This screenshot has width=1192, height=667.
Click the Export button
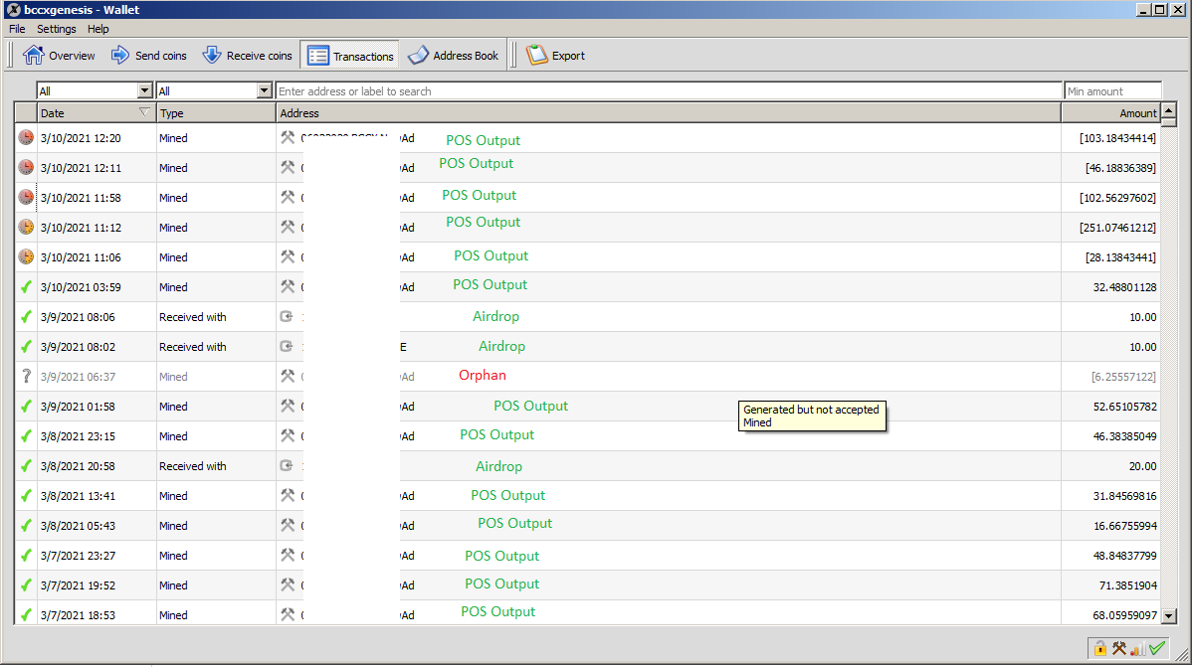tap(556, 56)
